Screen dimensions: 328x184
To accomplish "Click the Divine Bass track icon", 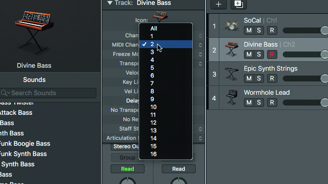I will click(231, 50).
